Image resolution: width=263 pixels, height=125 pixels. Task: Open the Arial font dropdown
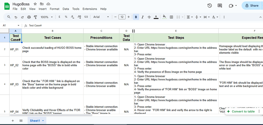101,17
